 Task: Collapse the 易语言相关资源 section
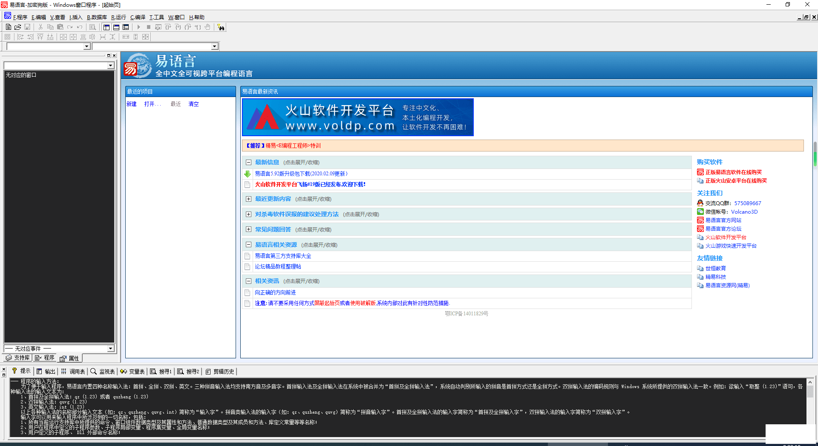pos(248,245)
